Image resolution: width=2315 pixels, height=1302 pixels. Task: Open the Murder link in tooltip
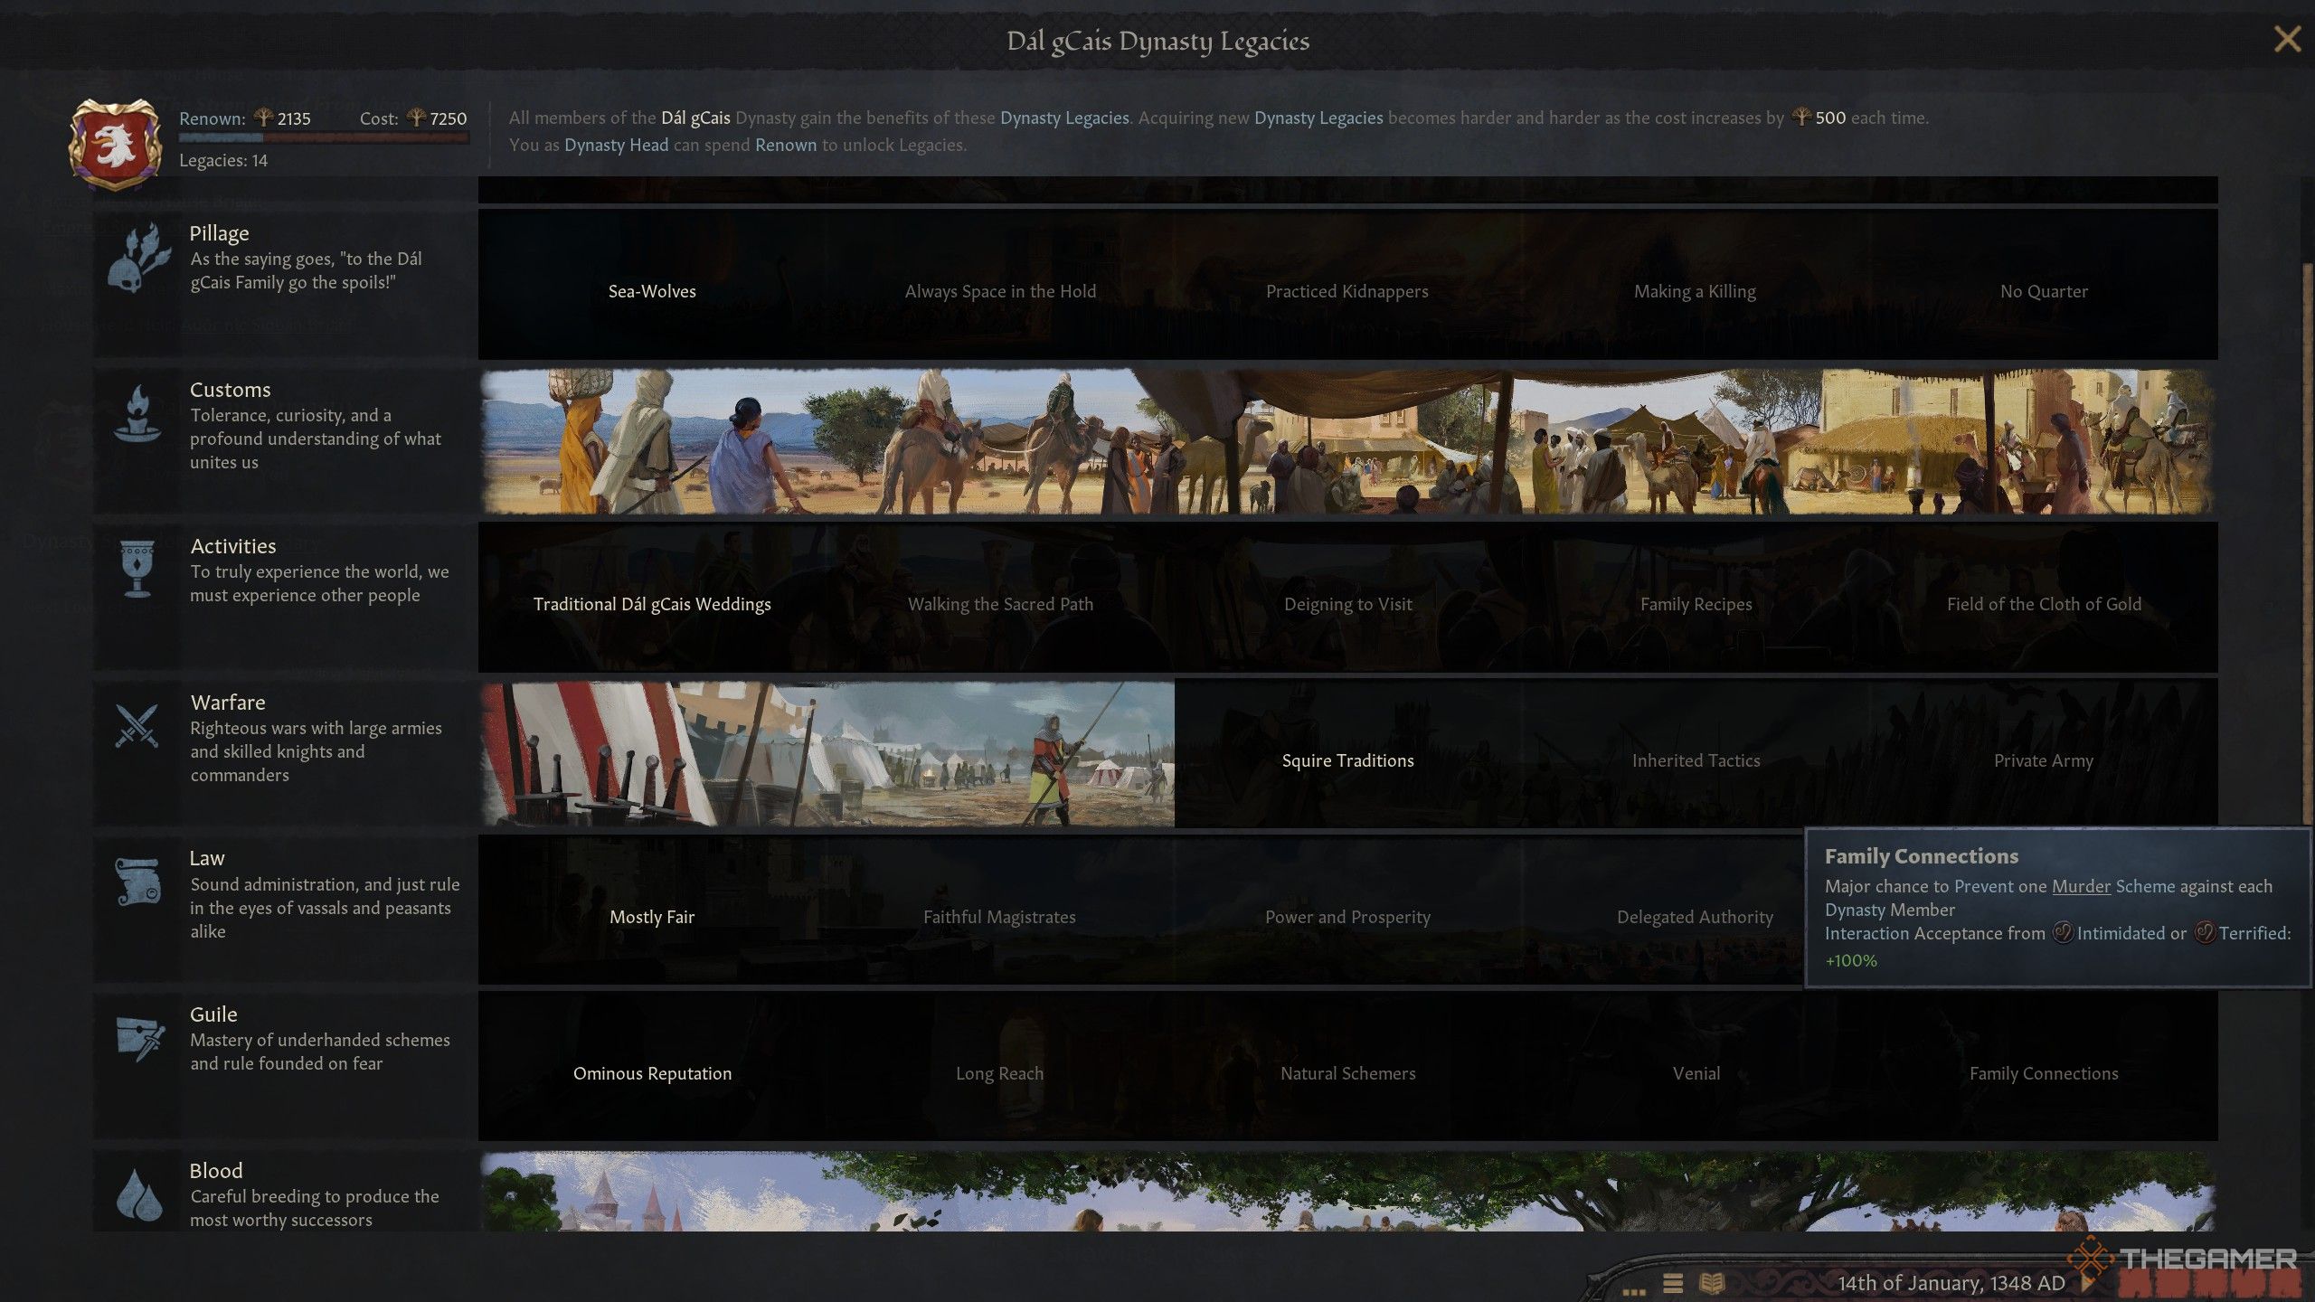click(x=2081, y=886)
